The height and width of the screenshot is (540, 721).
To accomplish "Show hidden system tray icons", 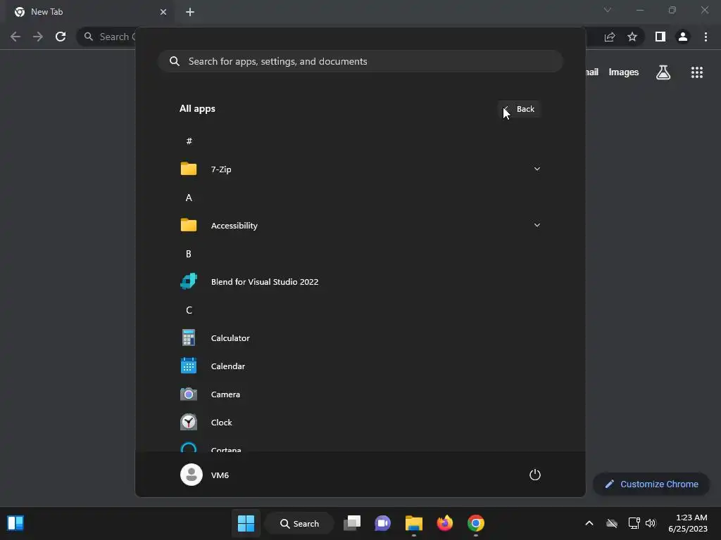I will [589, 523].
